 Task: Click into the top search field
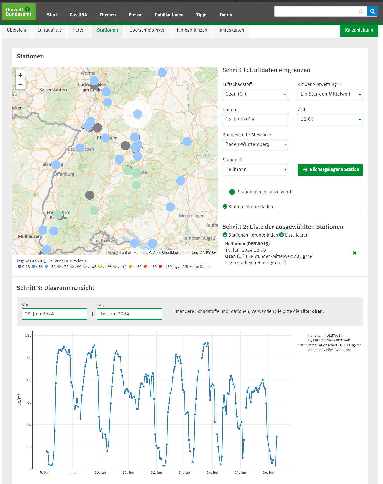321,11
